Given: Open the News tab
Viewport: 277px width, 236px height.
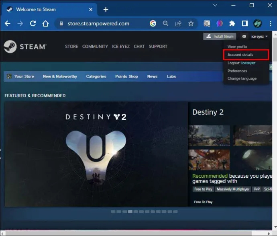Looking at the screenshot, I should 152,76.
